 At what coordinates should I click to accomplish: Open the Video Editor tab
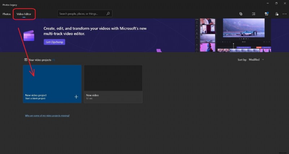pos(24,14)
